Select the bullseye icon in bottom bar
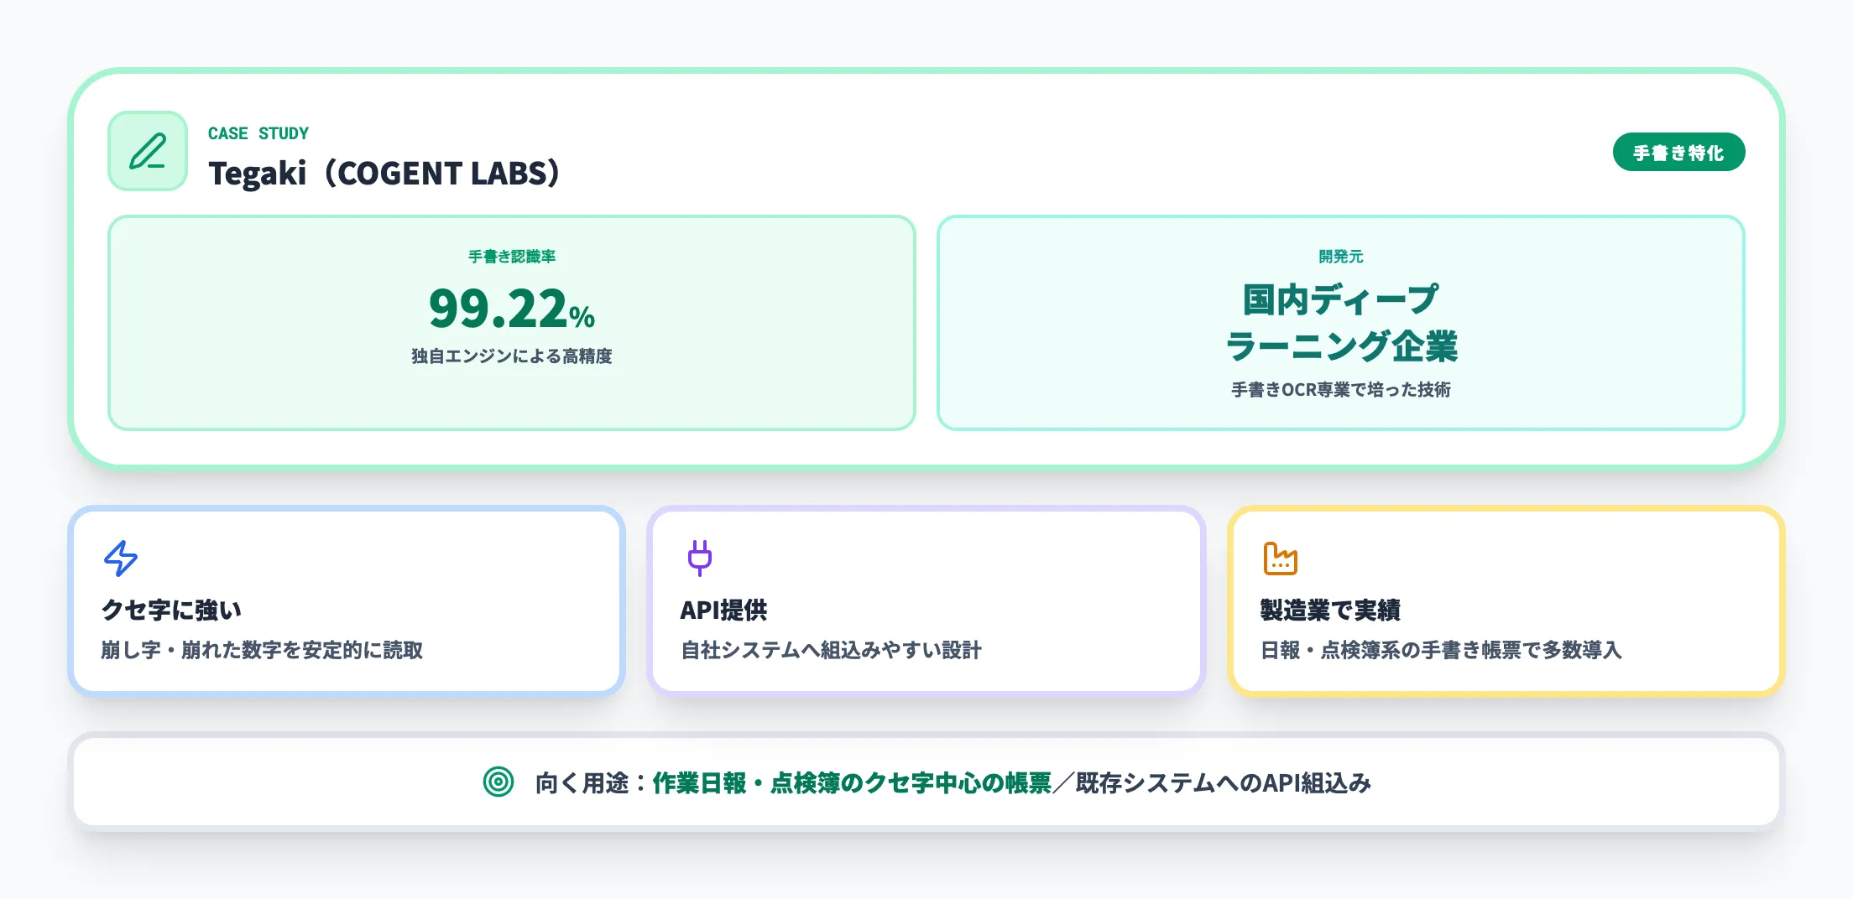Image resolution: width=1853 pixels, height=899 pixels. [x=498, y=782]
